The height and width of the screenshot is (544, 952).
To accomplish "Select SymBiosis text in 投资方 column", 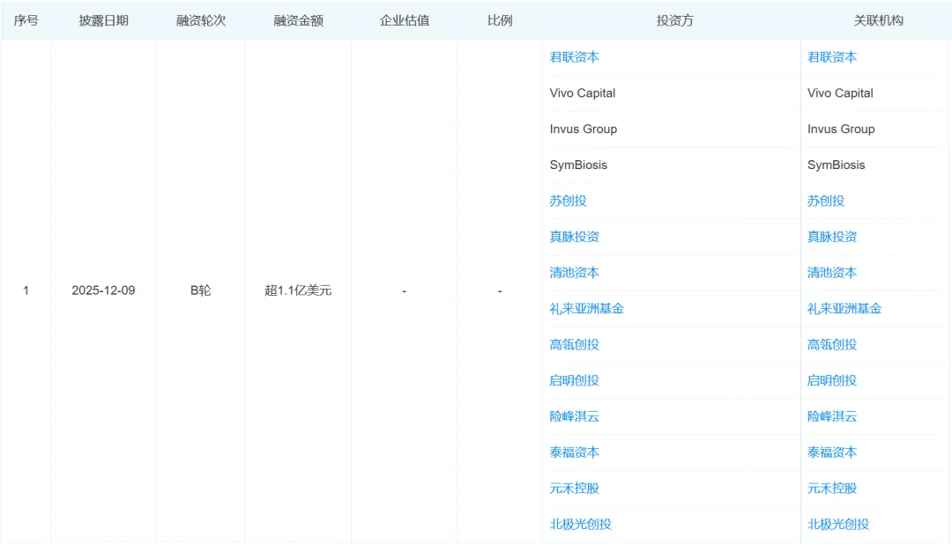I will (x=578, y=165).
